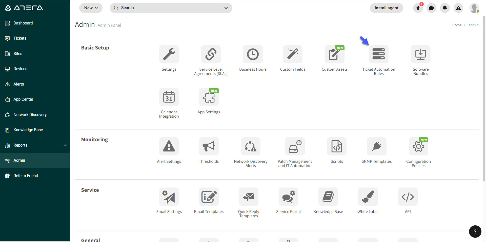This screenshot has height=242, width=486.
Task: Go to Tickets in the sidebar
Action: pos(20,38)
